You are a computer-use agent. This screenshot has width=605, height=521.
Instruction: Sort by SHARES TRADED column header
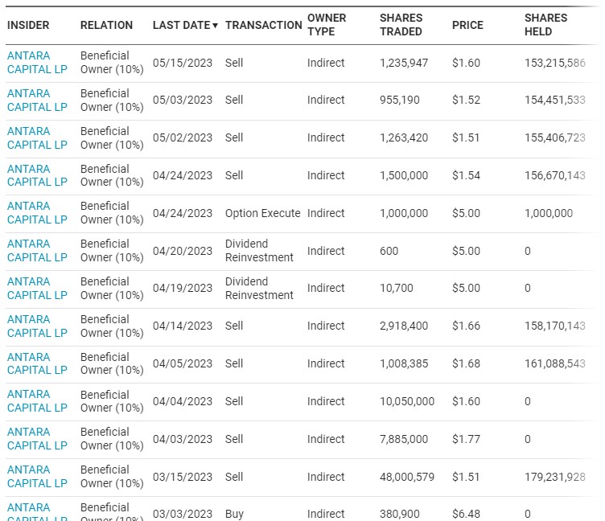click(401, 25)
